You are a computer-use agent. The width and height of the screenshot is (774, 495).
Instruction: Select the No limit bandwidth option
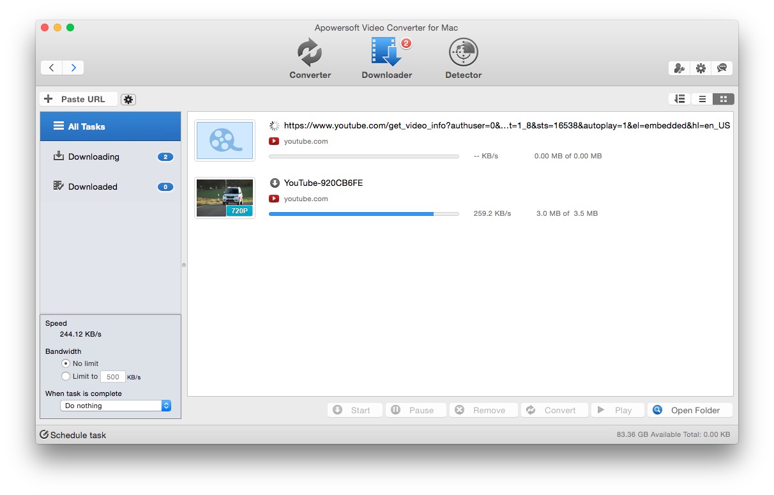[x=66, y=363]
